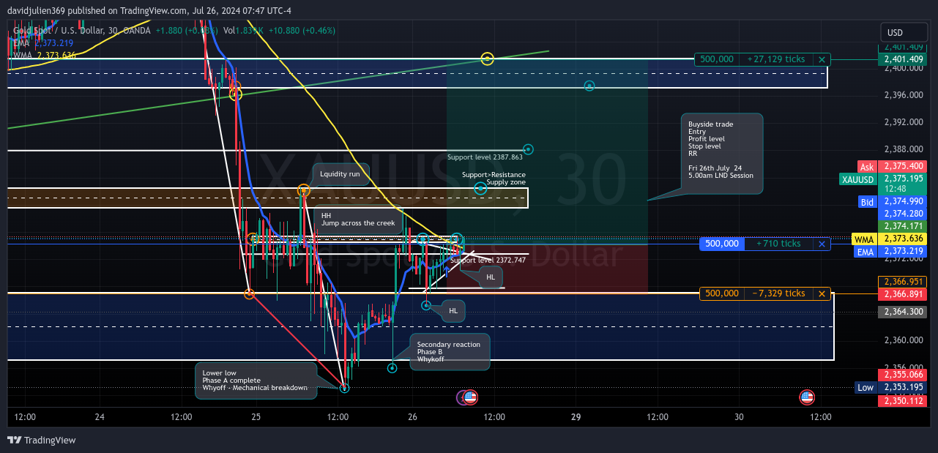Click the 2,355.066 red price tag
The image size is (938, 453).
click(901, 375)
